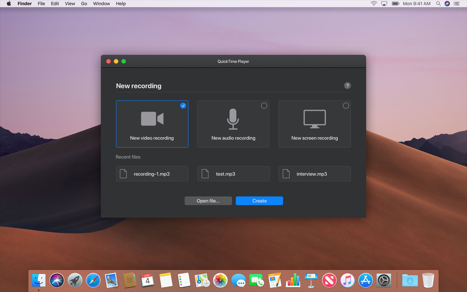Open Numbers chart icon in Dock

click(293, 280)
